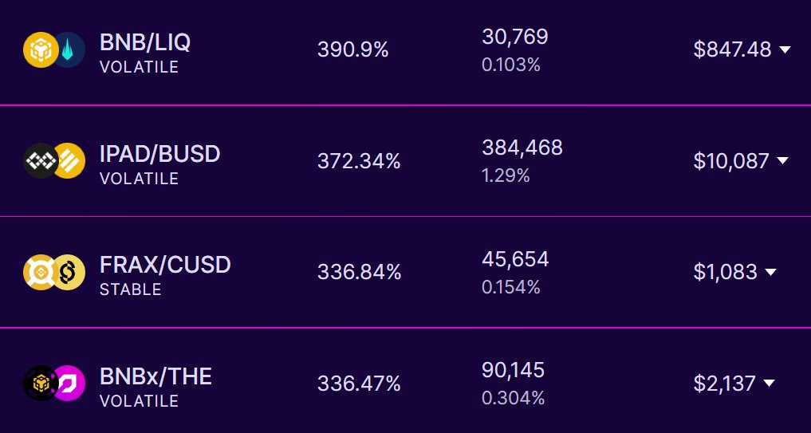Viewport: 811px width, 433px height.
Task: Click the $1,083 value for FRAX/CUSD
Action: [x=725, y=272]
